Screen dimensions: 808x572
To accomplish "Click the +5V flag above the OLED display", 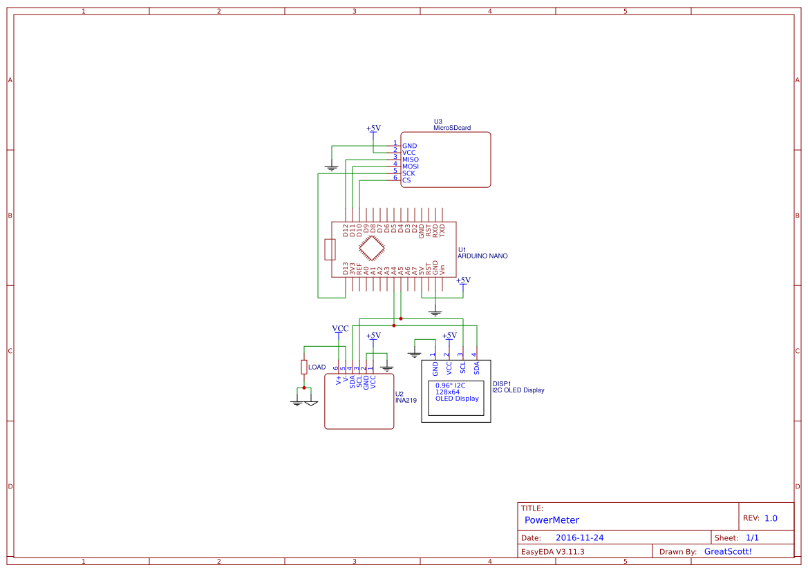I will pos(450,338).
